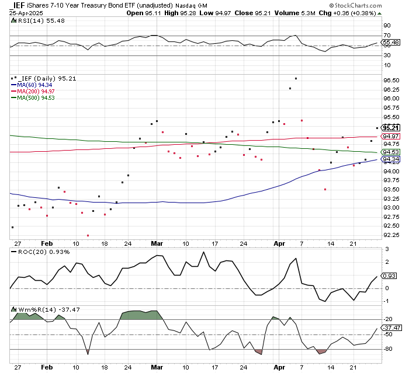Viewport: 409px width, 373px height.
Task: Select the _IEF (Daily) price legend entry
Action: pos(41,78)
